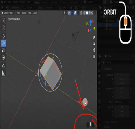Hide the Camera in the outliner
The height and width of the screenshot is (129, 135).
(x=133, y=21)
